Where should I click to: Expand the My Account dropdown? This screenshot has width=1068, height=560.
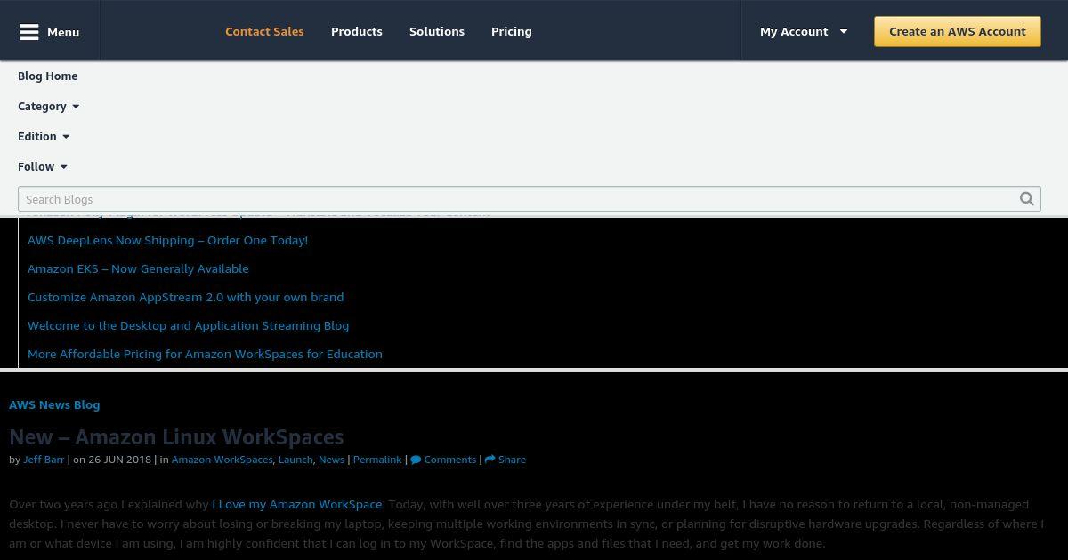point(804,31)
